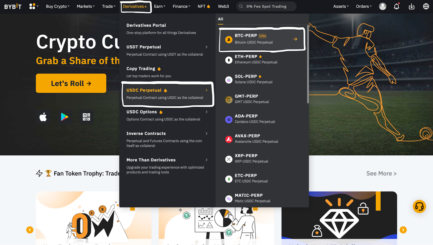Open the notifications bell icon
The height and width of the screenshot is (245, 433).
pos(396,6)
